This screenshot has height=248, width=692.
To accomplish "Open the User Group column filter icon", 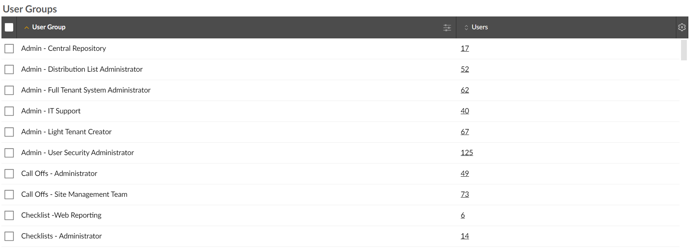I will [447, 27].
